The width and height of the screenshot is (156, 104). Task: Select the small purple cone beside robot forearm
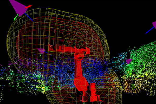coord(41,51)
